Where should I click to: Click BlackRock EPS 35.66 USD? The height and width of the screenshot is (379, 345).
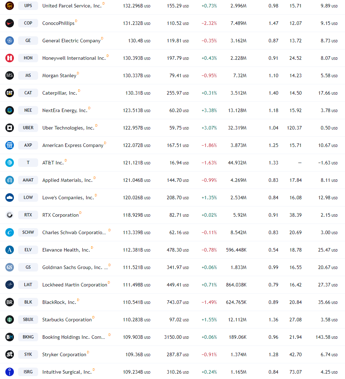328,302
